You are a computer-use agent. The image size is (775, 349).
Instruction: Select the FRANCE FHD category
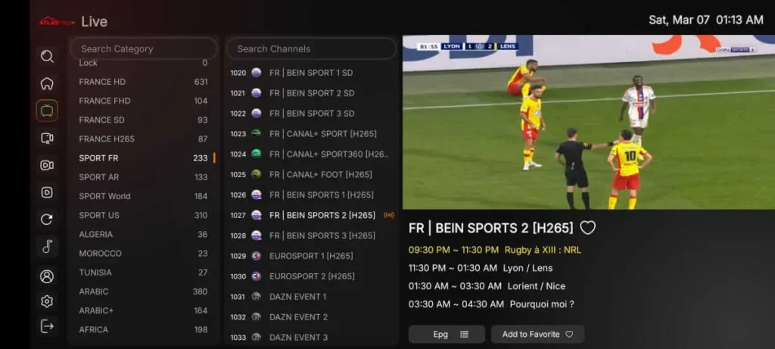click(143, 101)
